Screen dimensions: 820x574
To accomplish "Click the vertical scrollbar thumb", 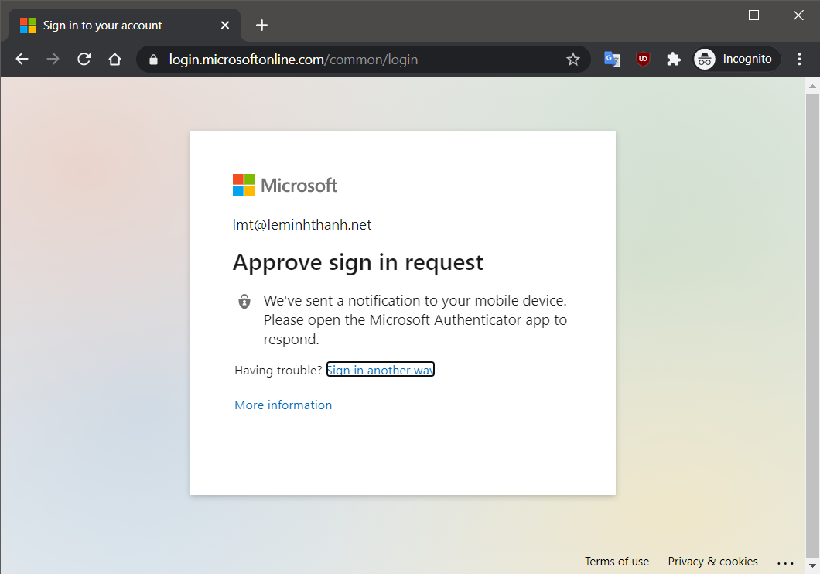I will pos(812,326).
